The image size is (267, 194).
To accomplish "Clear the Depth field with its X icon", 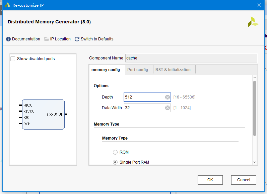I will [x=168, y=97].
